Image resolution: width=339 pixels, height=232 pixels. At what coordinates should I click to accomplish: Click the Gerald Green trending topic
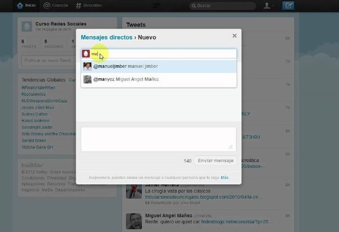[x=33, y=140]
